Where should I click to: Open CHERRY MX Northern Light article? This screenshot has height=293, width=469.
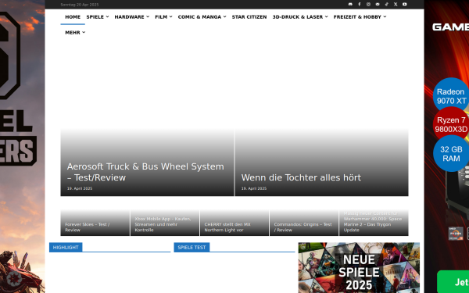(227, 227)
